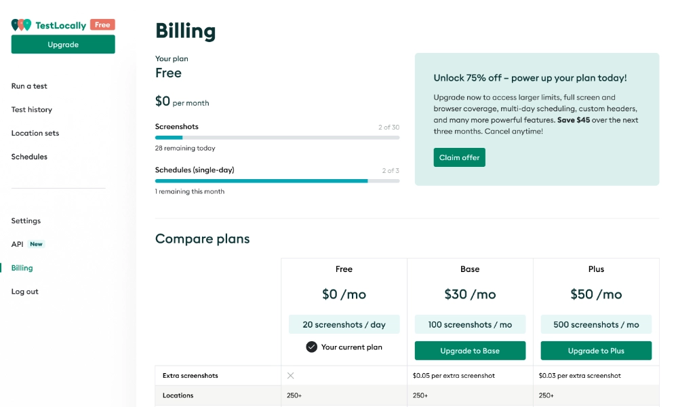Claim the 75% off offer
Viewport: 678px width, 407px height.
(459, 157)
